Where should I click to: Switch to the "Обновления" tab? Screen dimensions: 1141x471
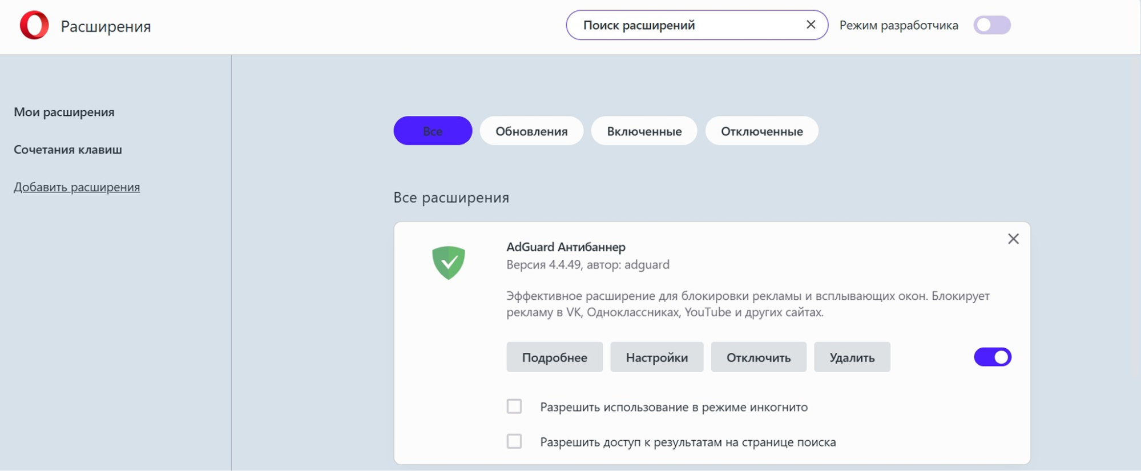tap(531, 131)
